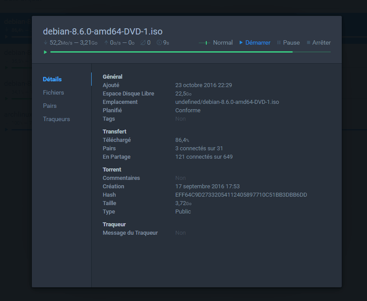Click the Tags value Non
This screenshot has width=367, height=301.
pos(181,119)
